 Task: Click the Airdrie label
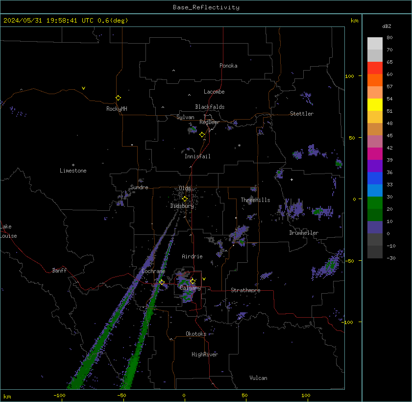click(x=192, y=256)
